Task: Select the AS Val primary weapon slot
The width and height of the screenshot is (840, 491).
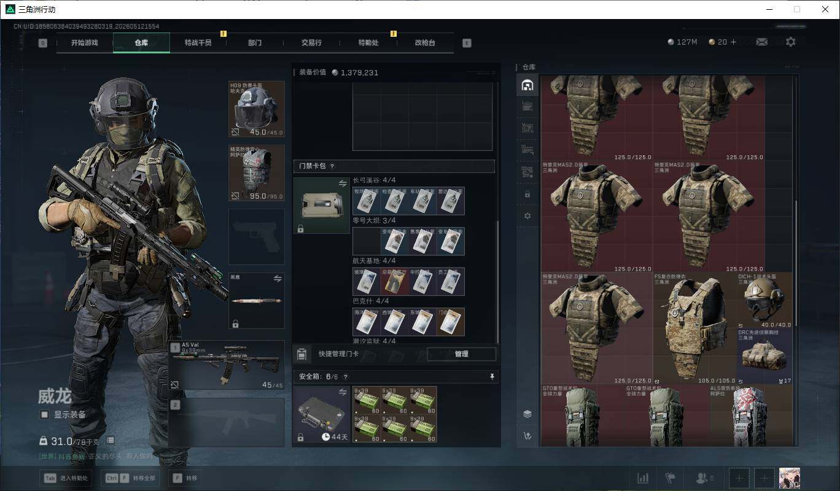Action: click(x=227, y=365)
